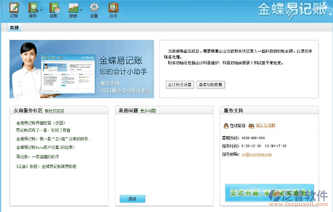Click the 在线客服 QQ penguin icon

click(226, 125)
